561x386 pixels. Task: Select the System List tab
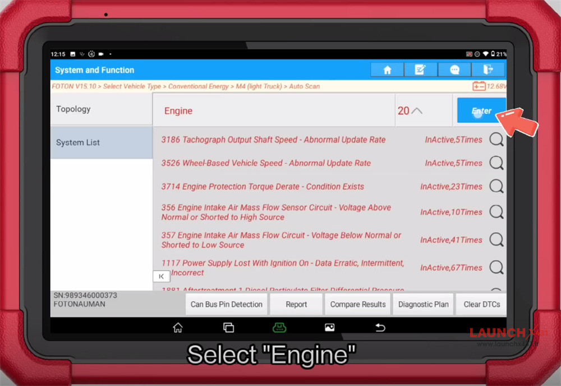[x=101, y=142]
